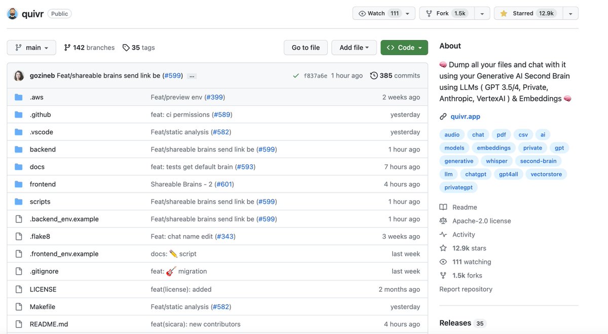
Task: Open the frontend folder name
Action: pos(43,184)
